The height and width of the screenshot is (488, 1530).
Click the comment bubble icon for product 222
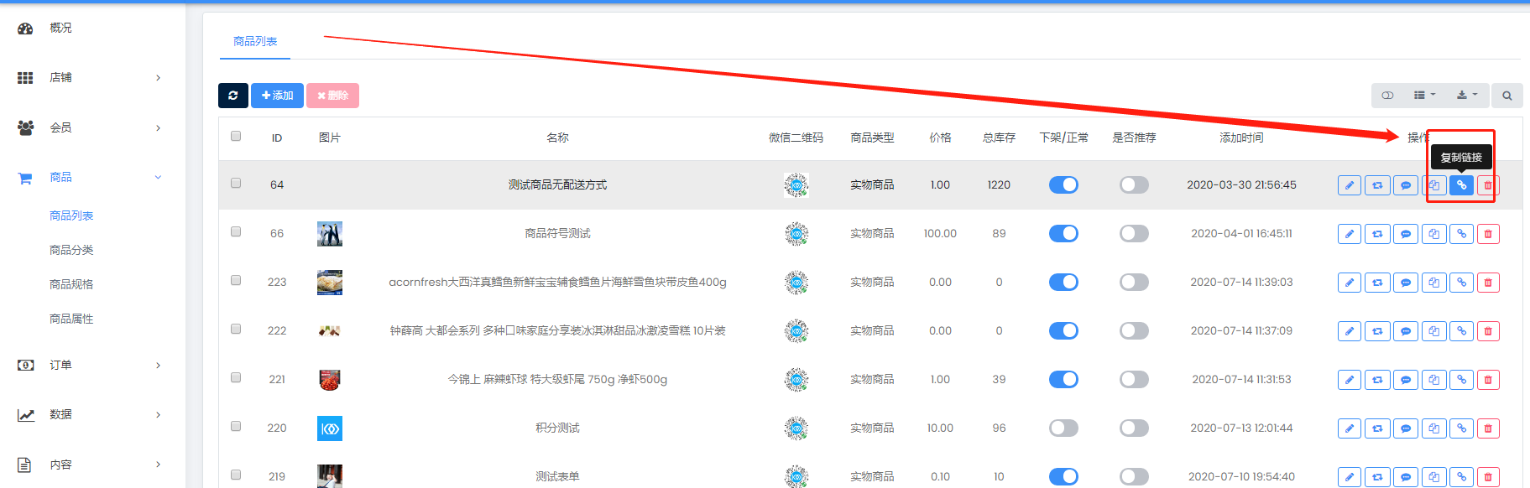(x=1405, y=331)
